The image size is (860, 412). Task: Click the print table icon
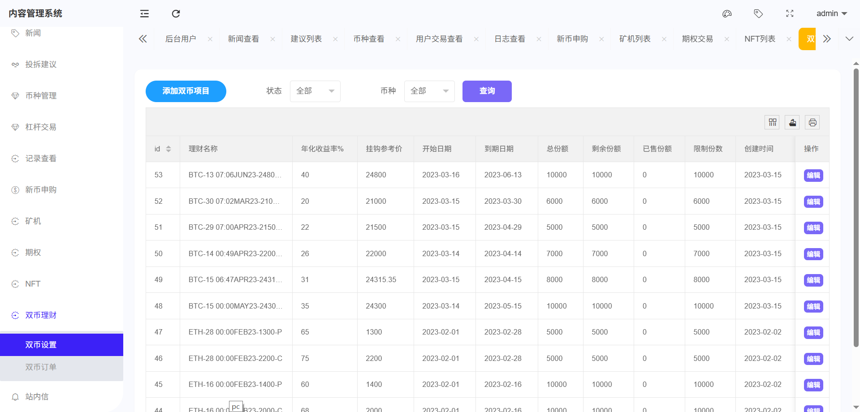click(x=812, y=122)
